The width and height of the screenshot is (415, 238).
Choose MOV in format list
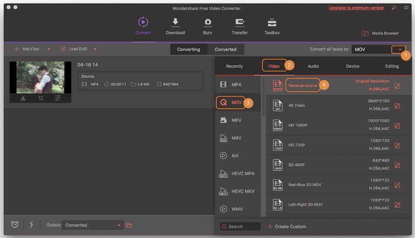(238, 102)
